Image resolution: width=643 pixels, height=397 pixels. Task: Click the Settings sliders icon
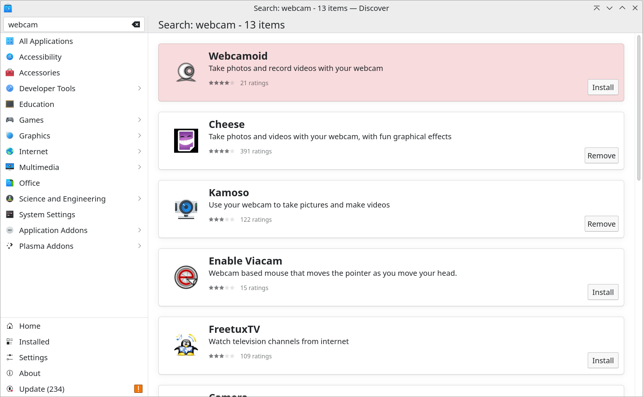tap(10, 357)
